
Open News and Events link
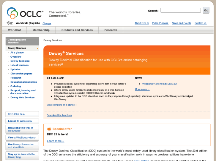181,23
